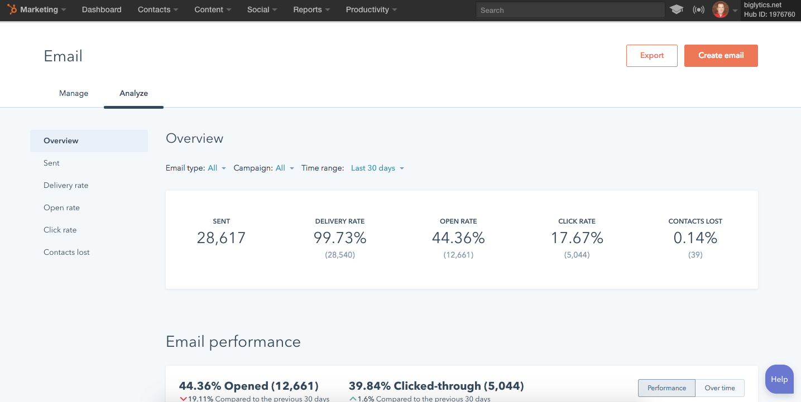Click the Sent total 28,617
This screenshot has height=402, width=801.
tap(221, 238)
